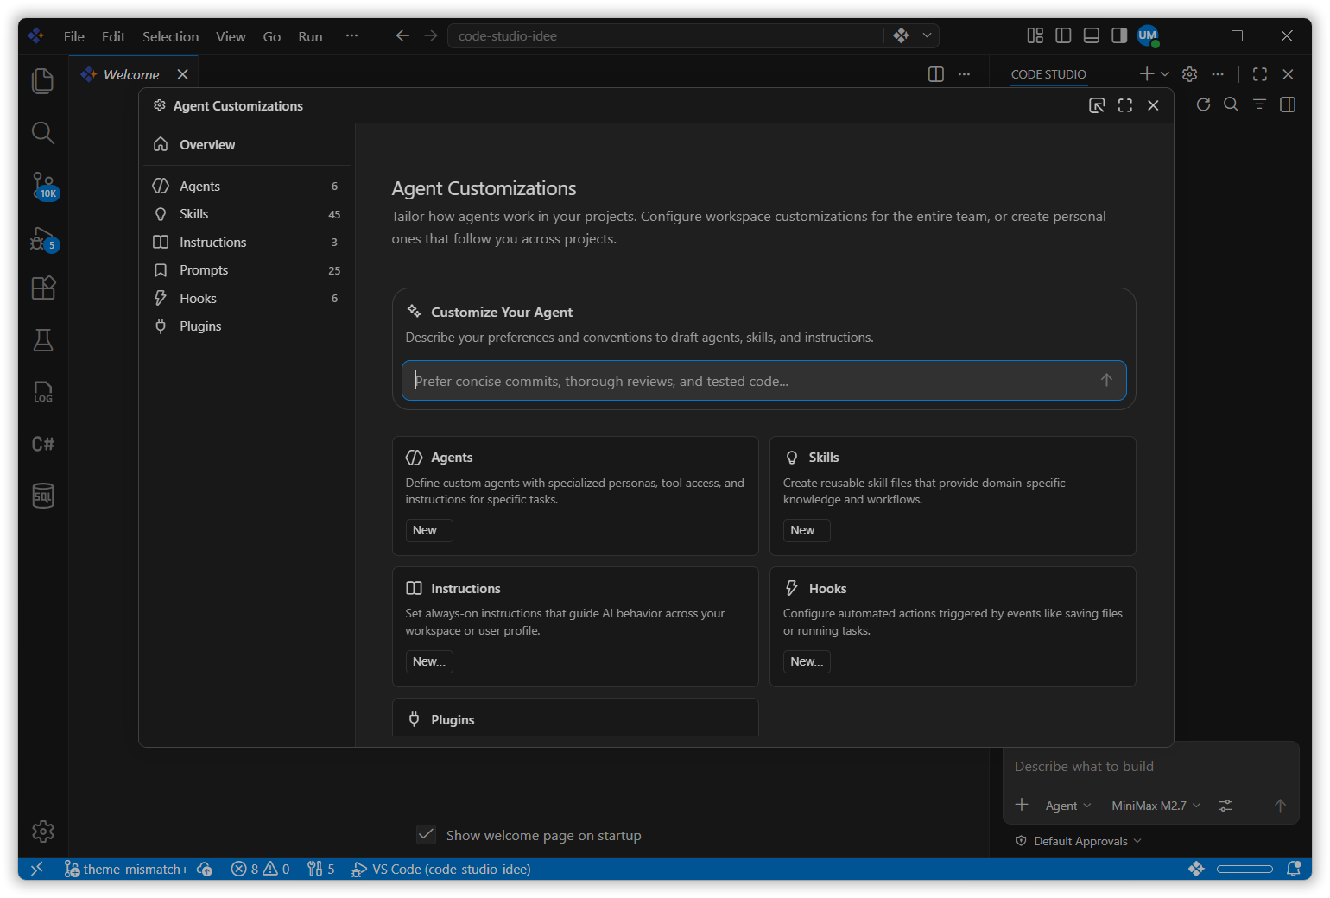Click the Copilot status icon in status bar
Image resolution: width=1330 pixels, height=898 pixels.
(x=1196, y=869)
